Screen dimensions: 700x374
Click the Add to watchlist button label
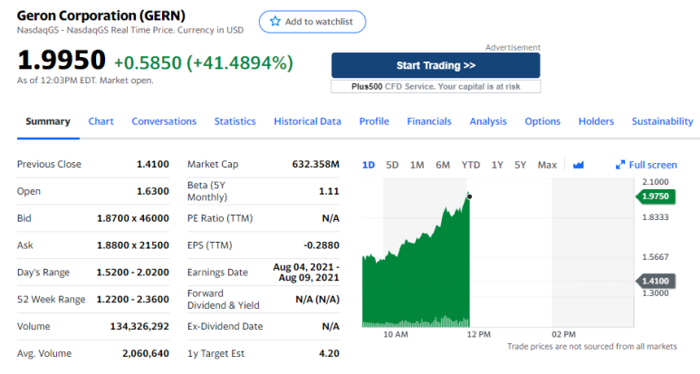coord(319,22)
